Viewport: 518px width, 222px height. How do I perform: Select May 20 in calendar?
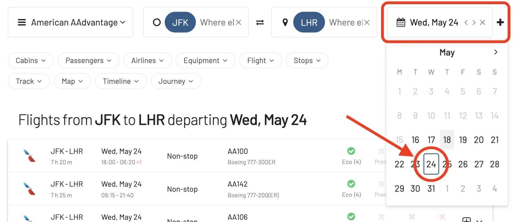pyautogui.click(x=479, y=140)
